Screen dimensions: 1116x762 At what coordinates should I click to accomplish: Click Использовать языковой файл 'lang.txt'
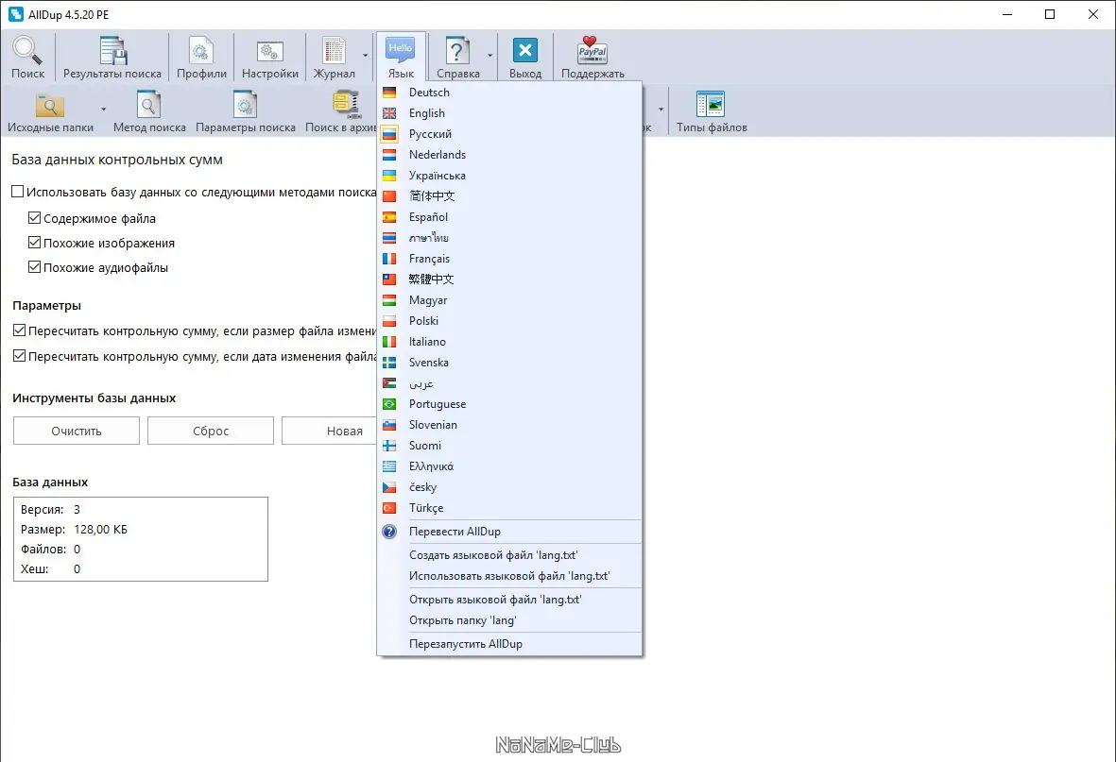[509, 576]
